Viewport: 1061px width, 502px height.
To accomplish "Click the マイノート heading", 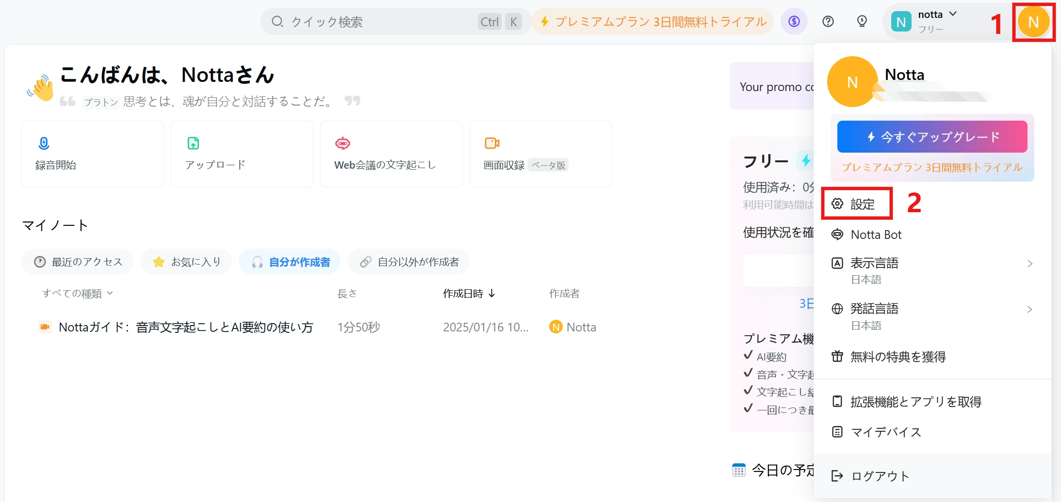I will pos(55,225).
